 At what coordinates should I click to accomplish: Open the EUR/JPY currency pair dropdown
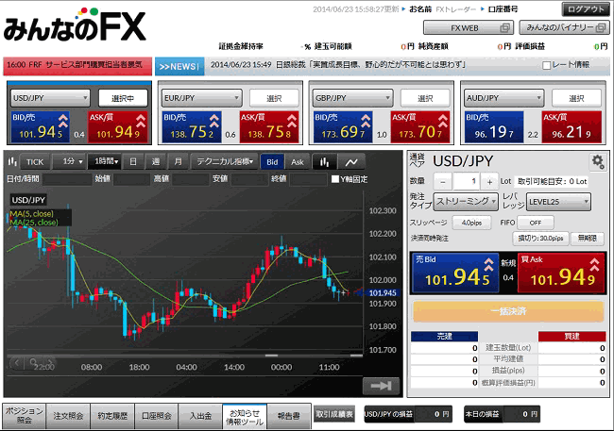pos(201,98)
